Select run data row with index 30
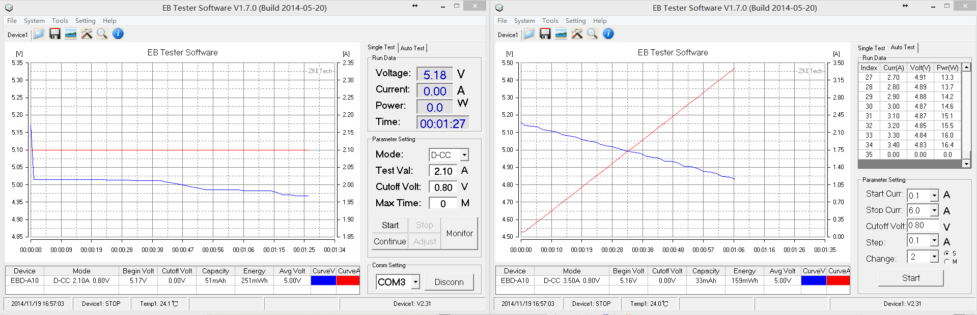The width and height of the screenshot is (977, 315). pos(910,106)
